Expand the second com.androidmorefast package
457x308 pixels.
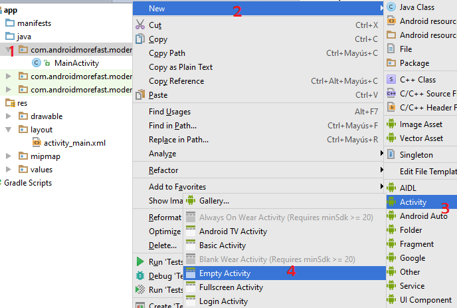tap(8, 77)
